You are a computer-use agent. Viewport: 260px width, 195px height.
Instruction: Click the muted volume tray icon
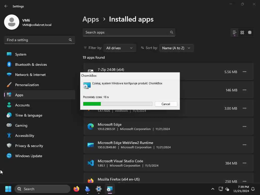point(227,189)
